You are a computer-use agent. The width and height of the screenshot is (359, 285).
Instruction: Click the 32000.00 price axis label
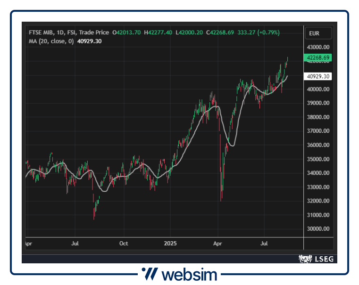318,201
